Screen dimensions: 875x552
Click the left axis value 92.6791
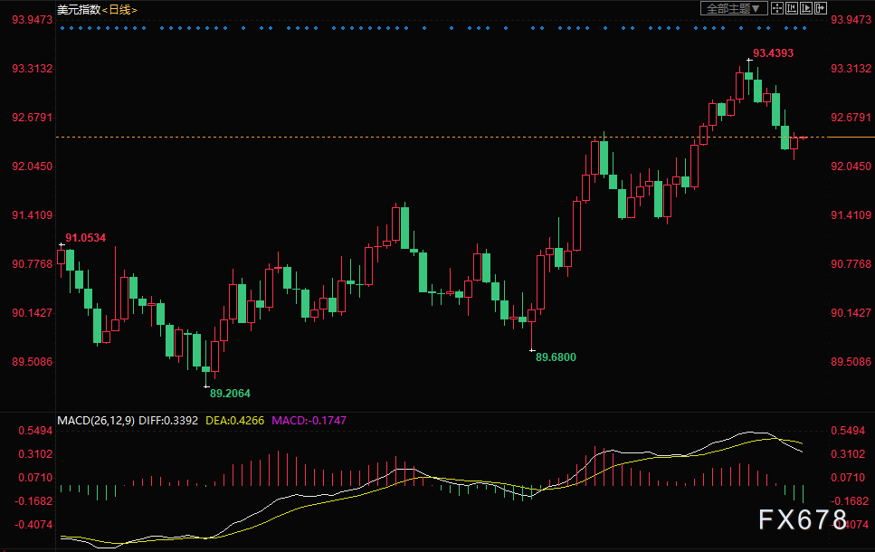[x=33, y=118]
